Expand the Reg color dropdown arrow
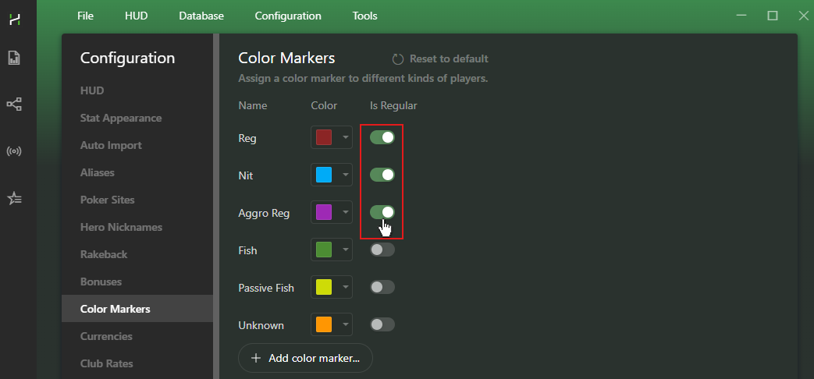The width and height of the screenshot is (814, 379). click(345, 138)
